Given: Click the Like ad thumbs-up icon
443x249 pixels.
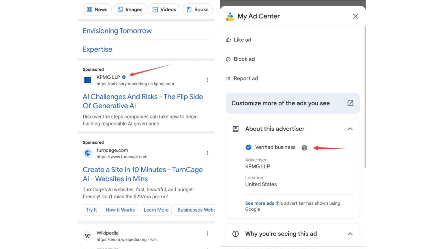Looking at the screenshot, I should point(228,40).
